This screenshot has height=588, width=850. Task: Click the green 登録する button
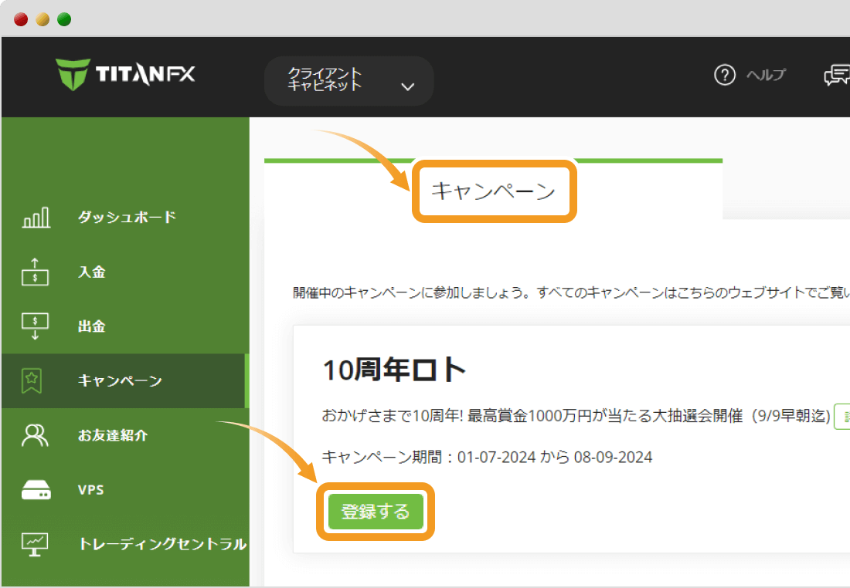pos(375,511)
